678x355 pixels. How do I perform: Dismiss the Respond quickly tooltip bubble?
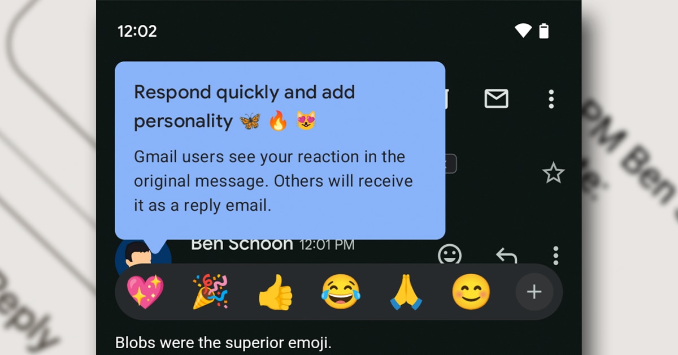280,150
